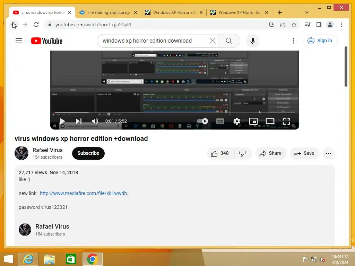Click the install app icon in address bar
This screenshot has width=355, height=266.
tap(272, 25)
